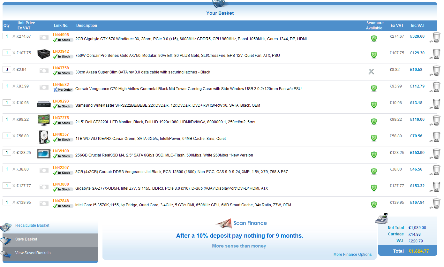Viewport: 444px width, 267px height.
Task: Trash the Intel Core i5 3570K item
Action: pyautogui.click(x=435, y=203)
